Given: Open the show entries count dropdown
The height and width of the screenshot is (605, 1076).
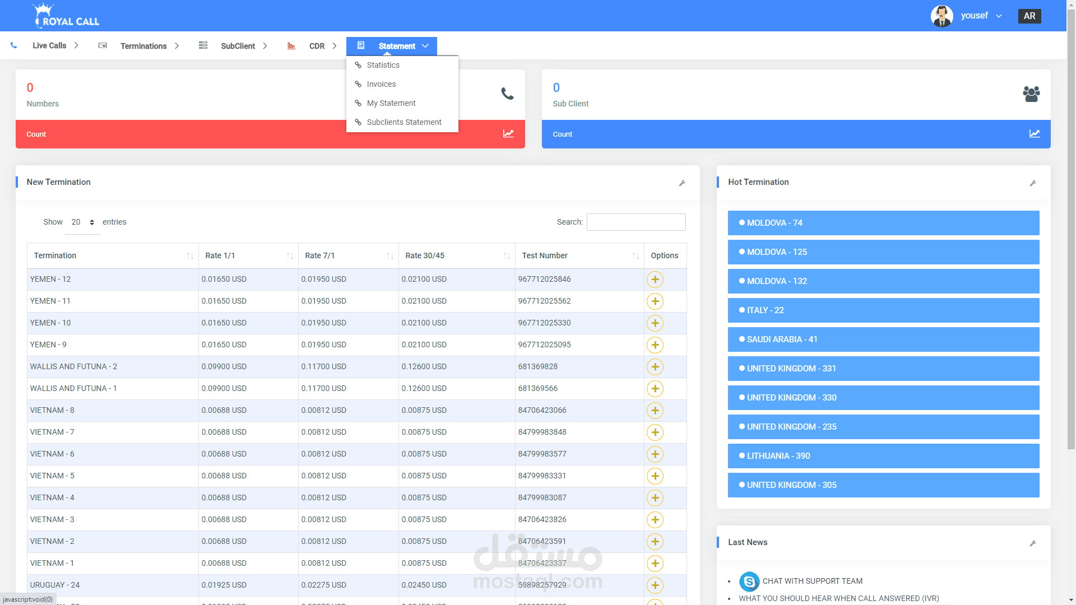Looking at the screenshot, I should coord(82,222).
